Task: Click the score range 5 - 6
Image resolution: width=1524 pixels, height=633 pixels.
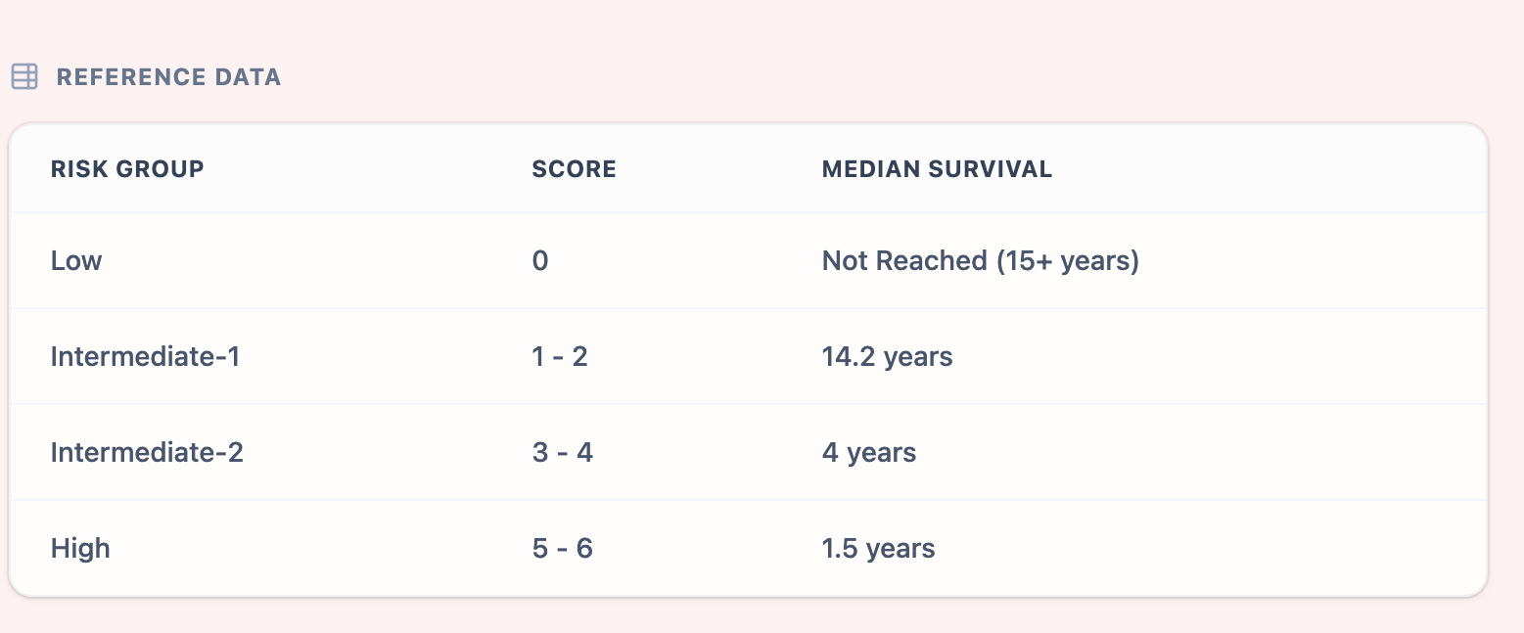Action: (562, 548)
